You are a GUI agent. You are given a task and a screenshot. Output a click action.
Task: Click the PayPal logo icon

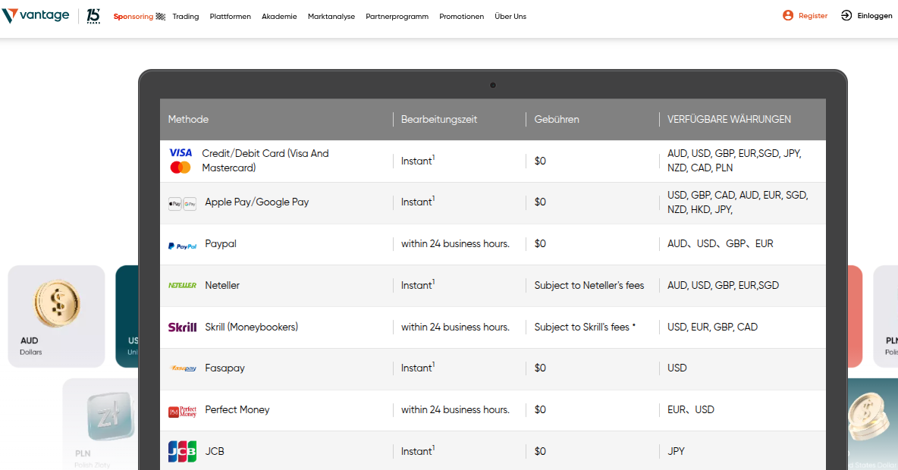click(x=182, y=245)
